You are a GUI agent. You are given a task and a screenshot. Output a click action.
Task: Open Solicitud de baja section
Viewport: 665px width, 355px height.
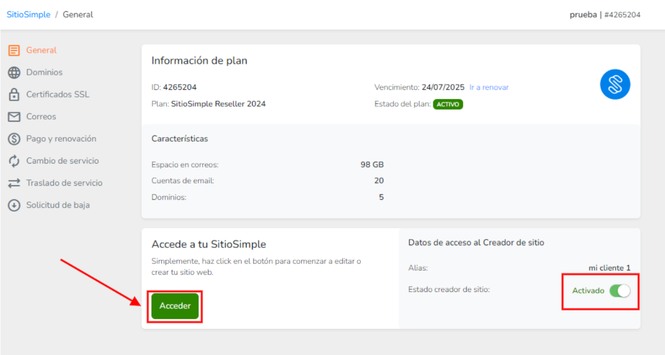point(58,205)
